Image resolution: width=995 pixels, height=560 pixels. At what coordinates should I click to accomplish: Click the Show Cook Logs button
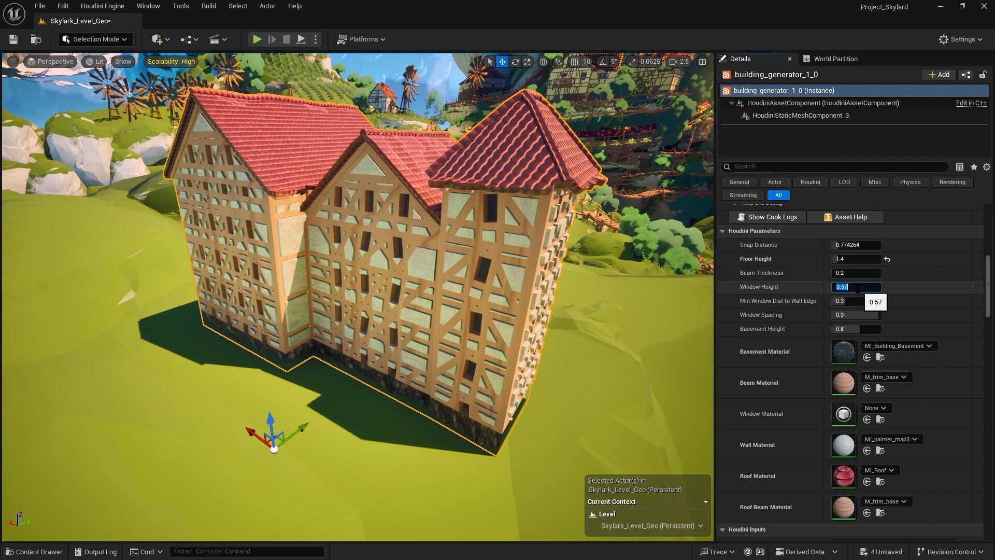[767, 217]
